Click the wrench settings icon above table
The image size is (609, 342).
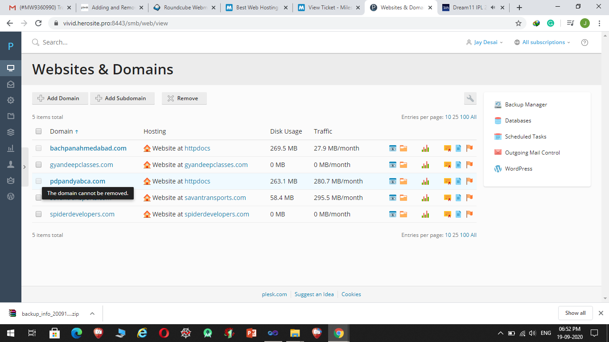pos(470,98)
